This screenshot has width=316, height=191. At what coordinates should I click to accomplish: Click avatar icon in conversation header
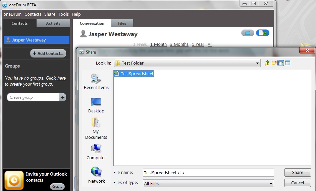pos(83,34)
